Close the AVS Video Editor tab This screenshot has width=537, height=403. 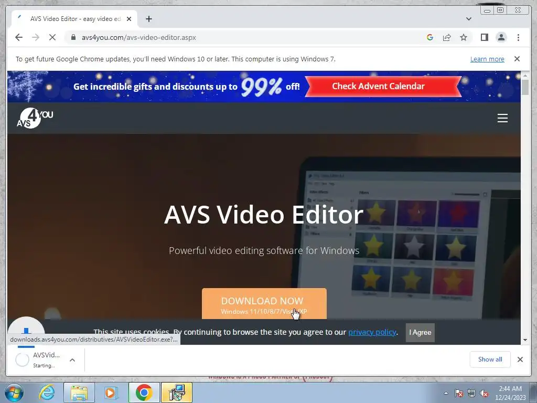point(129,19)
